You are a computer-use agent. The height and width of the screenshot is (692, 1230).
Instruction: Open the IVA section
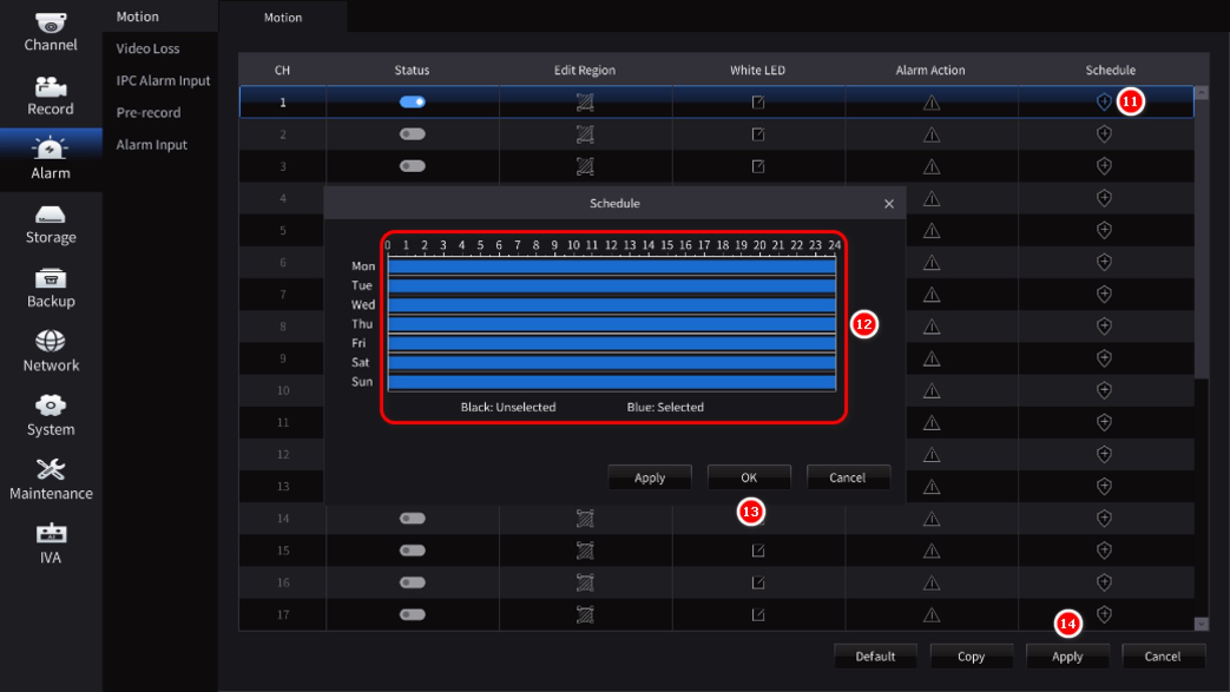click(50, 543)
